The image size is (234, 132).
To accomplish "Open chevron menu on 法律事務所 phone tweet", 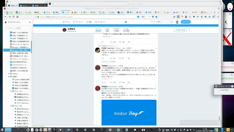I will [156, 66].
